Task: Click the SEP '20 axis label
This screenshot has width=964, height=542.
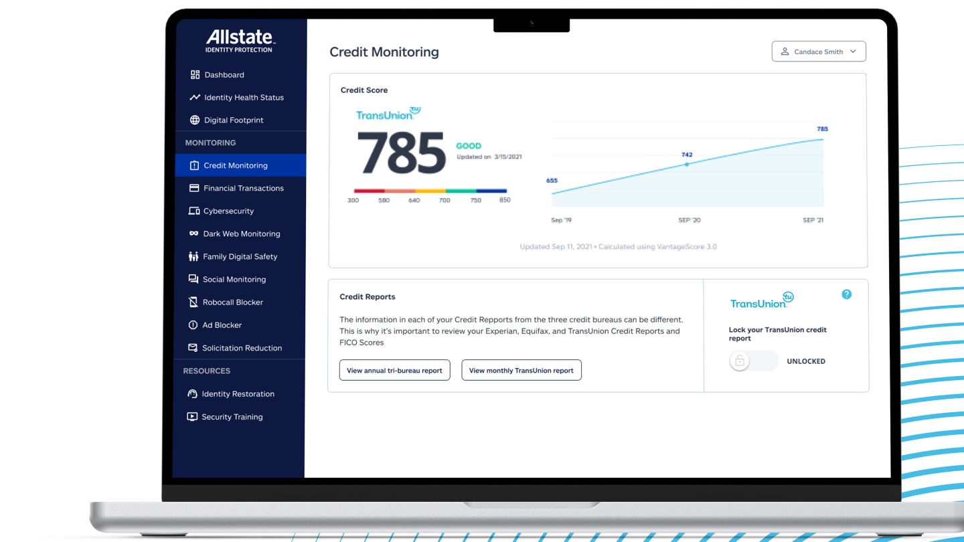Action: click(689, 220)
